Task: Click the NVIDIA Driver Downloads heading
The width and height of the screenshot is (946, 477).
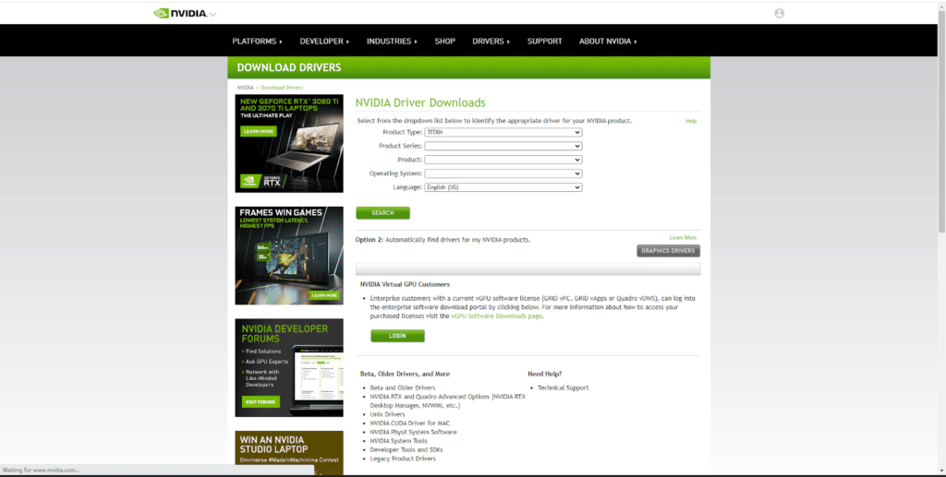Action: coord(420,102)
